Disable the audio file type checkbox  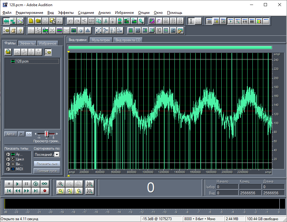8,154
